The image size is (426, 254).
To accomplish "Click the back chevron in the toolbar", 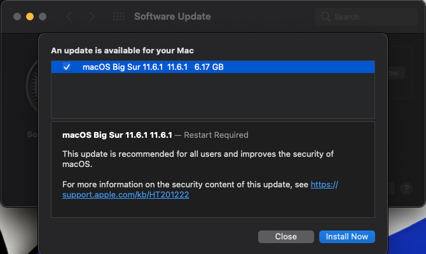I will coord(69,17).
